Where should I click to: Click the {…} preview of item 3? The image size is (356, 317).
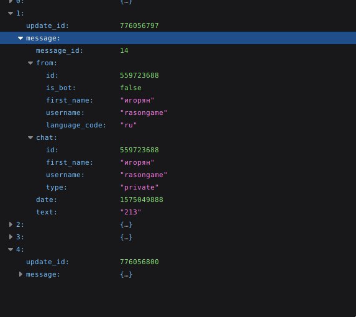coord(126,237)
